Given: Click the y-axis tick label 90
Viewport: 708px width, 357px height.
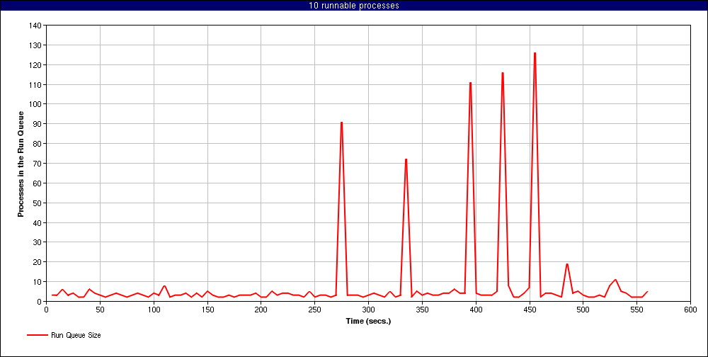Looking at the screenshot, I should pyautogui.click(x=38, y=124).
